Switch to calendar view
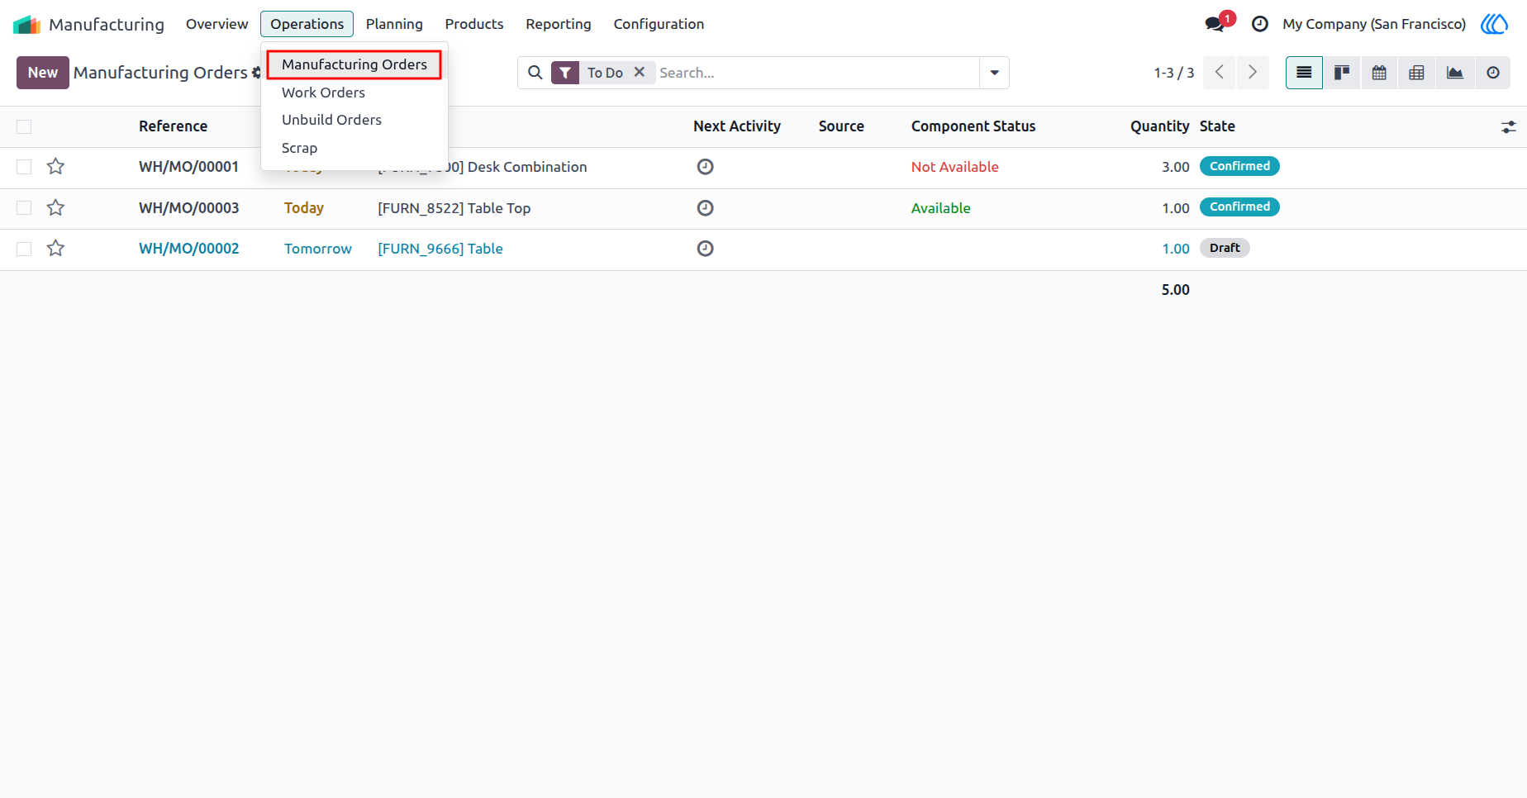This screenshot has height=798, width=1527. click(1379, 73)
